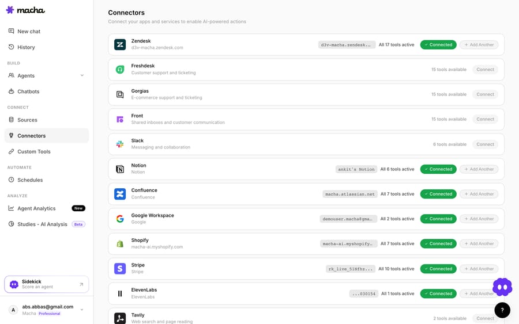The height and width of the screenshot is (324, 519).
Task: Click the Google Workspace G icon
Action: pyautogui.click(x=120, y=219)
